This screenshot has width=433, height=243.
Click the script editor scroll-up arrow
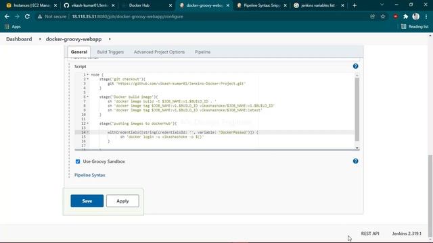pos(357,75)
